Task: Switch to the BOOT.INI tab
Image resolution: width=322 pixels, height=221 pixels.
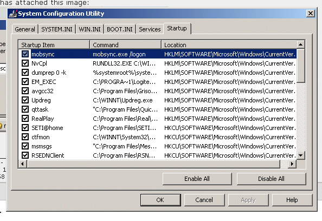Action: coord(120,29)
